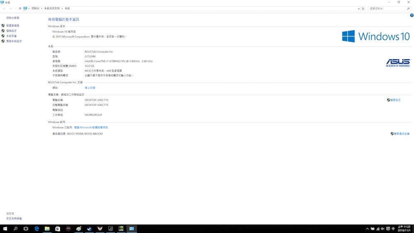Select the final 系統 breadcrumb

click(x=67, y=8)
